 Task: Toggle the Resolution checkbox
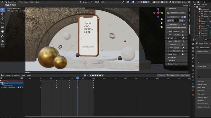[x=168, y=51]
